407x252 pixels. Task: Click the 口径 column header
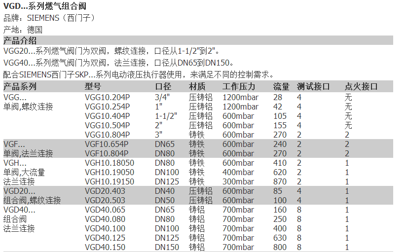[x=163, y=86]
